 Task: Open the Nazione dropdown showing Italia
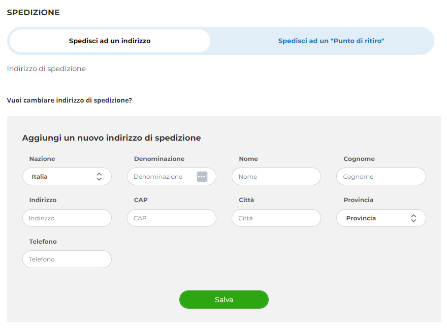tap(67, 176)
